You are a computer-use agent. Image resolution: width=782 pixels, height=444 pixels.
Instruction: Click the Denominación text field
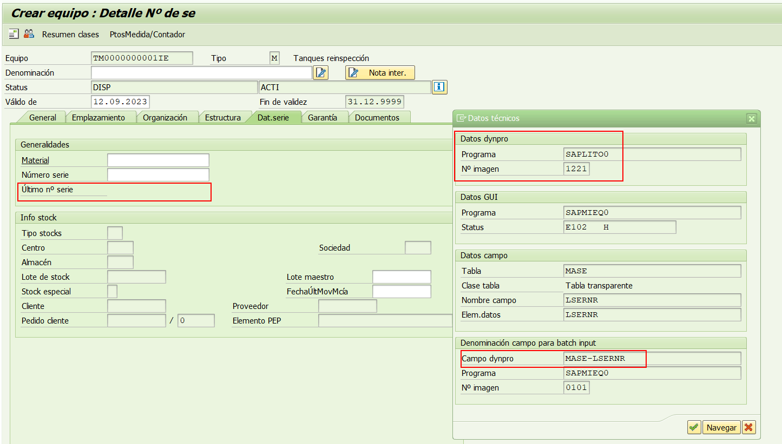pos(201,73)
